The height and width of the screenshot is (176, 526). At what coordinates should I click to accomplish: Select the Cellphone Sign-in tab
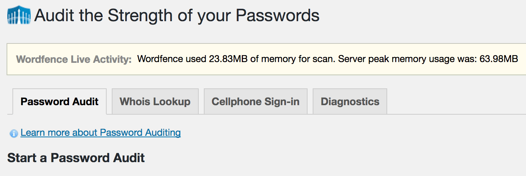pos(255,102)
